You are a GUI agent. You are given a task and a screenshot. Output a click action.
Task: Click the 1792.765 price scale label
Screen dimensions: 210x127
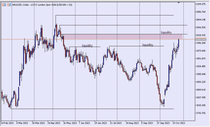(x=201, y=113)
